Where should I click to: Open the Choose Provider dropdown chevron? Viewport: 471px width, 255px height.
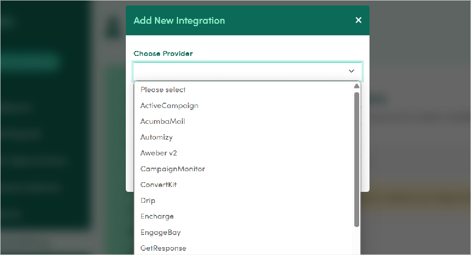(x=351, y=71)
